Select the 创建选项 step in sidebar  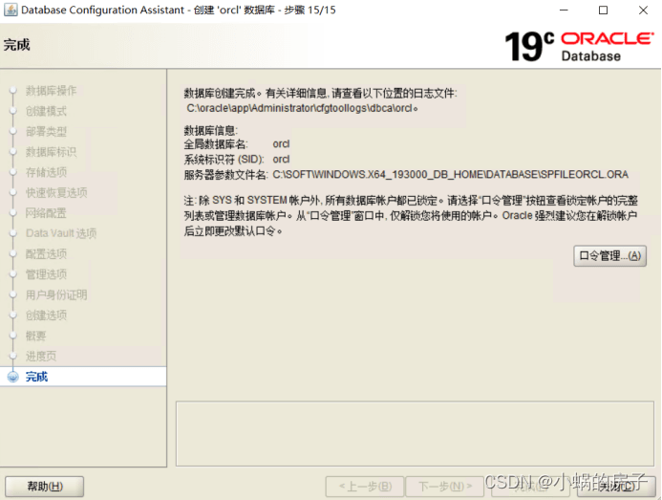[x=46, y=315]
